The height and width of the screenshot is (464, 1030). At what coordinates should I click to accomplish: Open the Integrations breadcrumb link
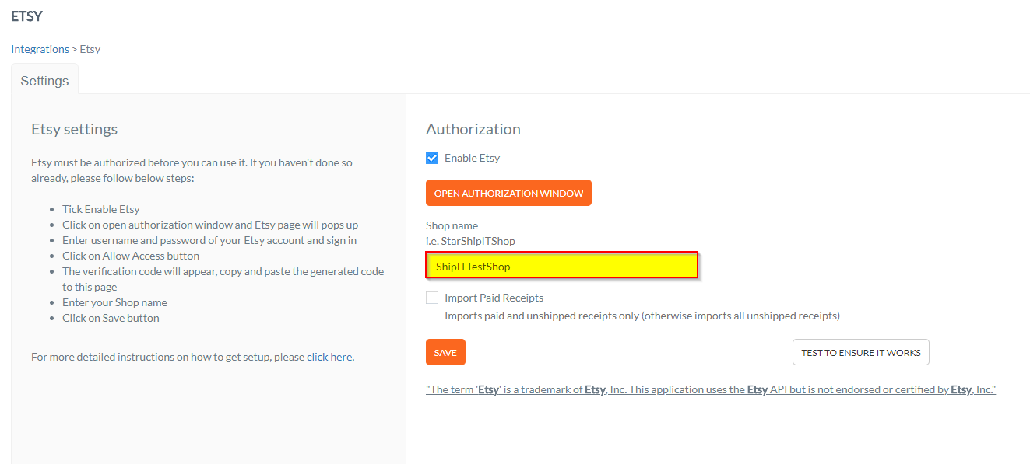(x=40, y=49)
